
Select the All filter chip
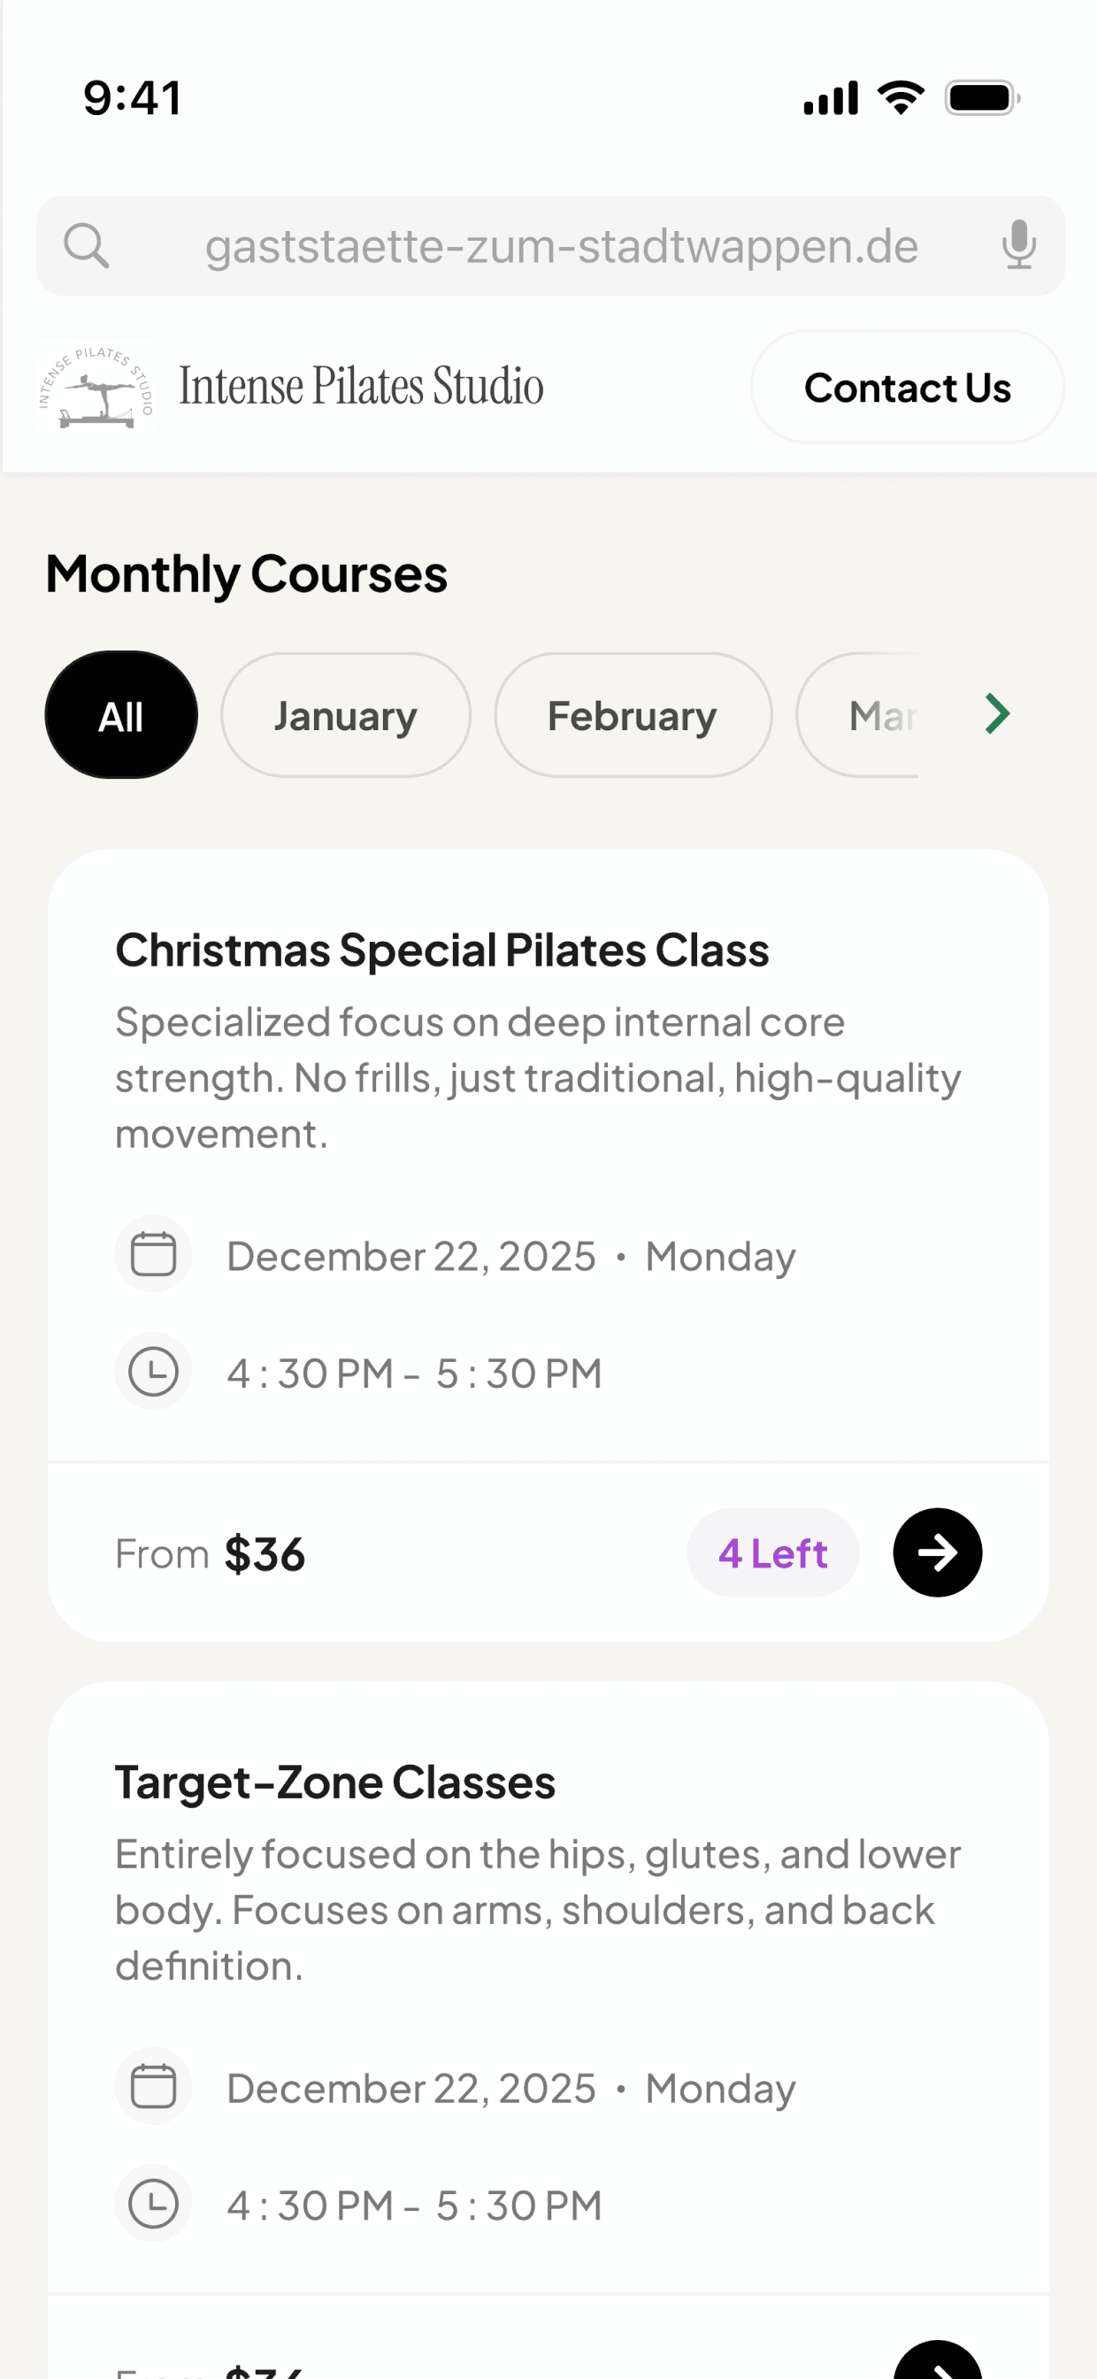coord(121,715)
